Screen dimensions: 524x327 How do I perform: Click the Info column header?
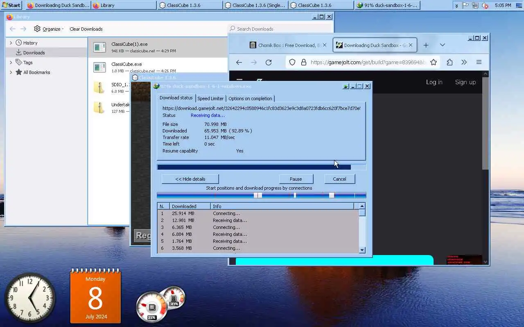pyautogui.click(x=282, y=206)
